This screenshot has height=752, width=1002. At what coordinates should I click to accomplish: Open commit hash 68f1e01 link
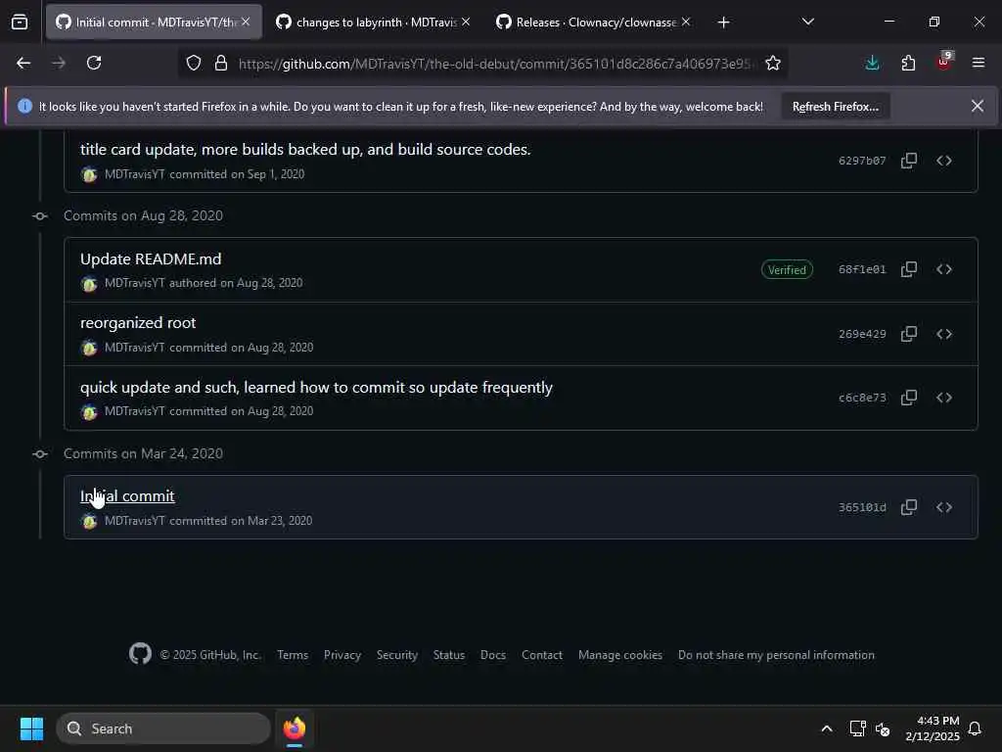pyautogui.click(x=862, y=269)
